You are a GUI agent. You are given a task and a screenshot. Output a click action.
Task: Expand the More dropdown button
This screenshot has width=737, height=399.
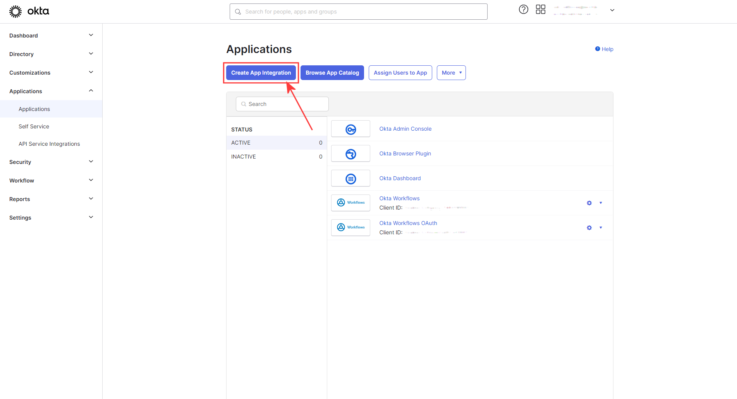[451, 73]
